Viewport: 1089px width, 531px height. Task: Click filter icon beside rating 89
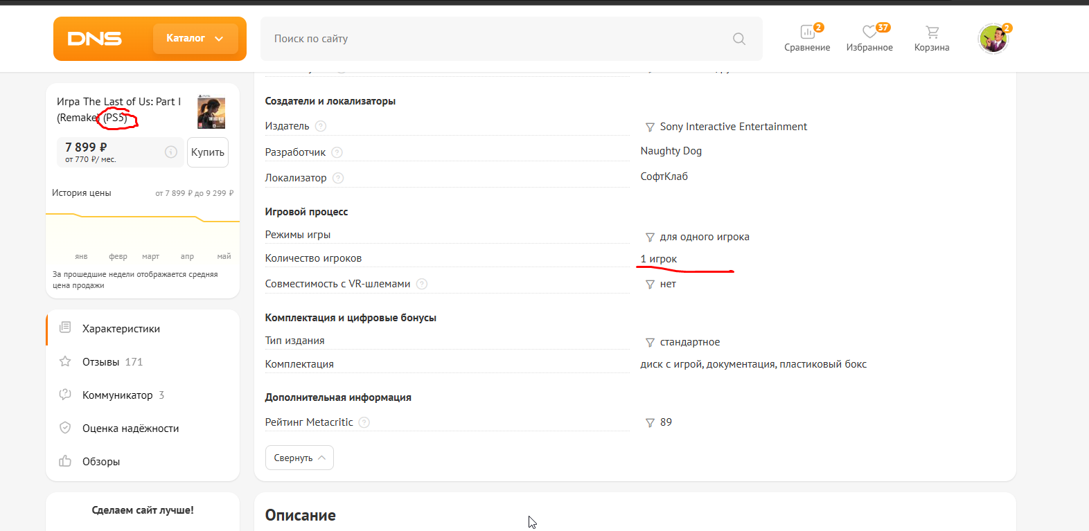tap(650, 423)
